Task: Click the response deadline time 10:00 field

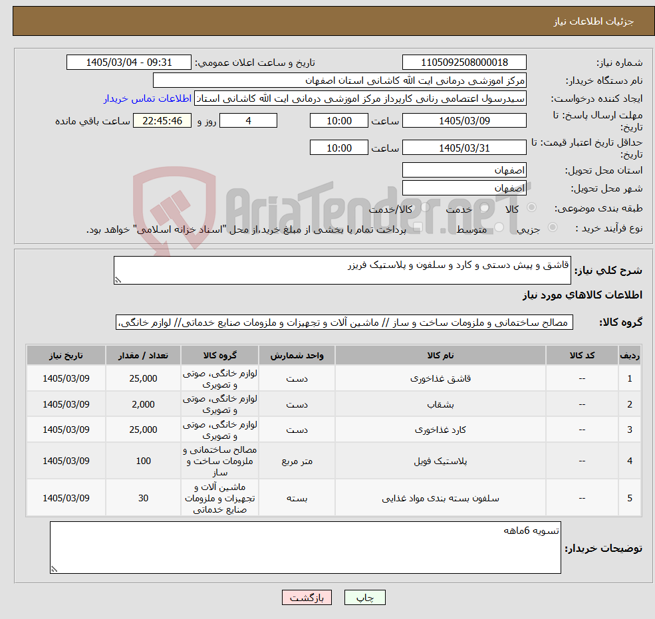Action: coord(338,121)
